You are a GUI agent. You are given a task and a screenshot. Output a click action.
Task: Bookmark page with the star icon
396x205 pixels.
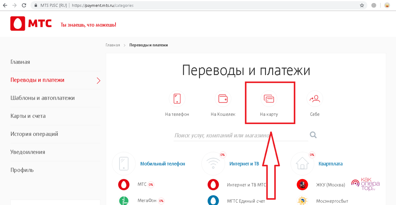[x=362, y=6]
